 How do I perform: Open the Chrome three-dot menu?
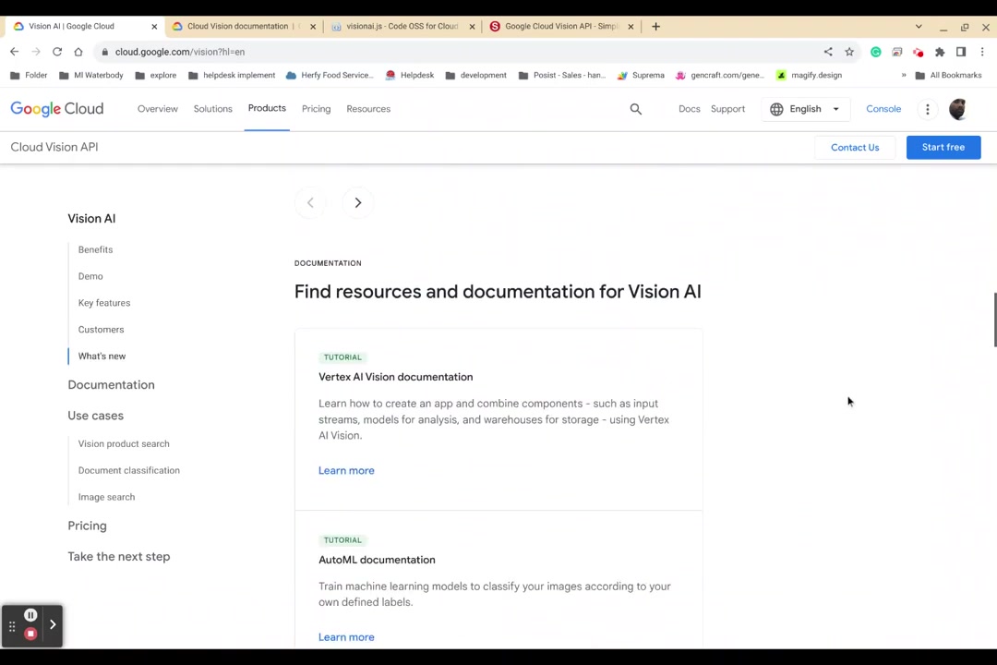[982, 52]
